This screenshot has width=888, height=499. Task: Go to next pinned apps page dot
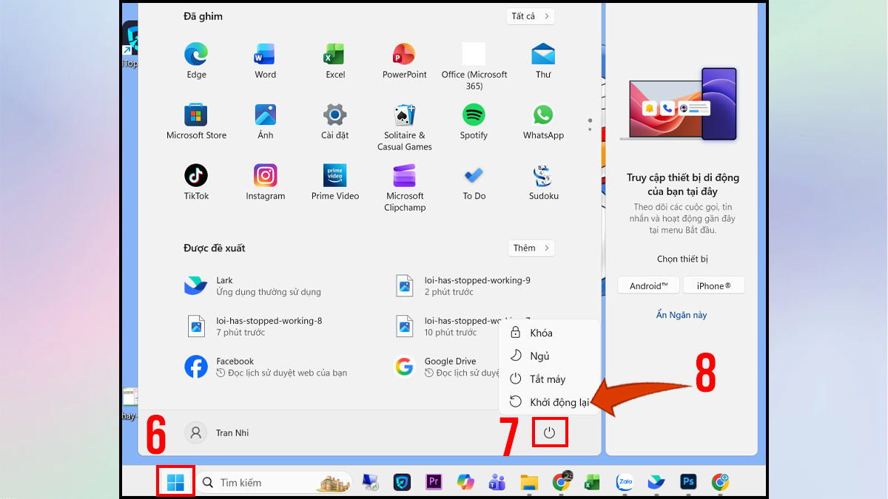[x=590, y=129]
